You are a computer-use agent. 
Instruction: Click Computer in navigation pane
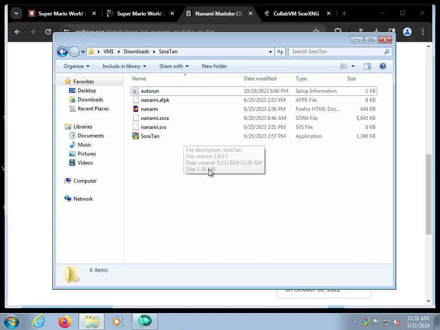(x=85, y=181)
